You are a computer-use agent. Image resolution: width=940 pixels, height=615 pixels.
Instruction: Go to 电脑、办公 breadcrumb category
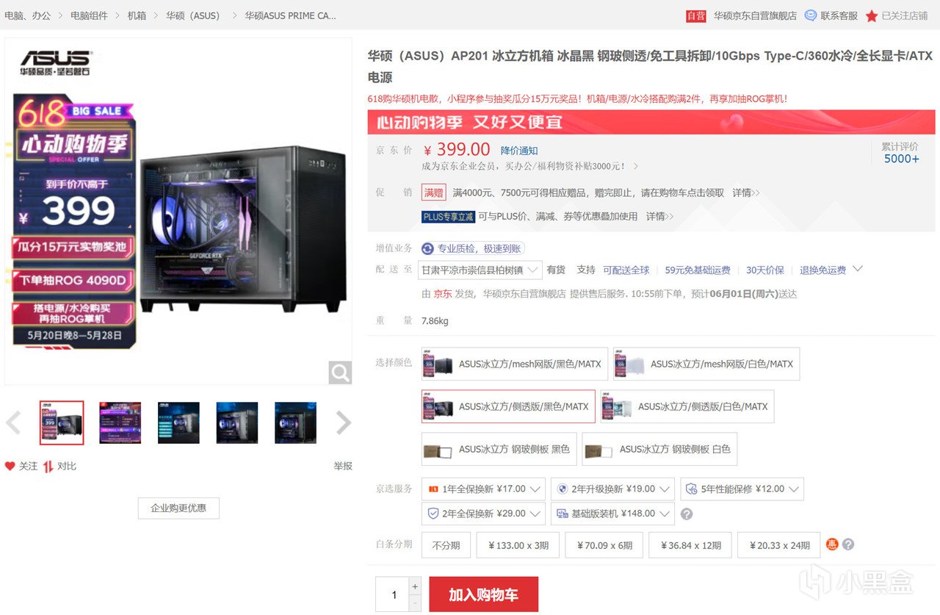[x=28, y=15]
